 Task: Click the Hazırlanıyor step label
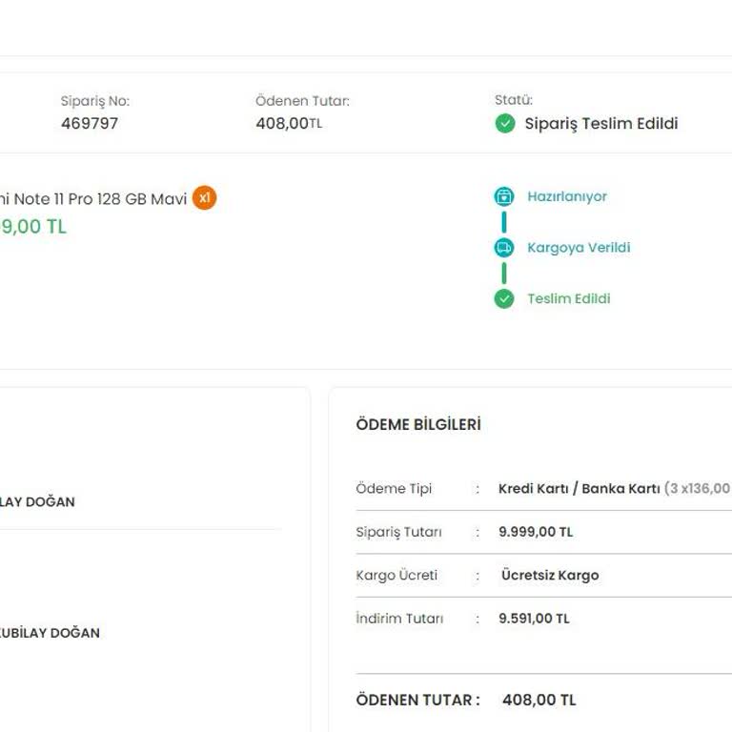pos(567,196)
